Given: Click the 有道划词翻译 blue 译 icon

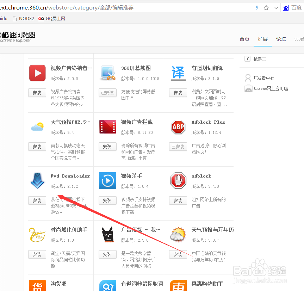Looking at the screenshot, I should tap(178, 73).
